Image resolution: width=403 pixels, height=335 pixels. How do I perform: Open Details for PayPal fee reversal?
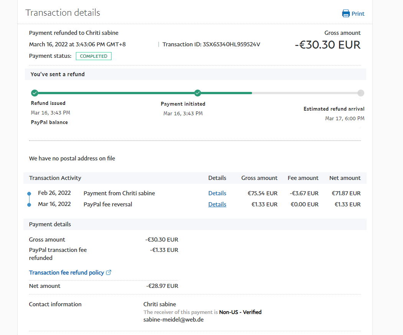[217, 204]
